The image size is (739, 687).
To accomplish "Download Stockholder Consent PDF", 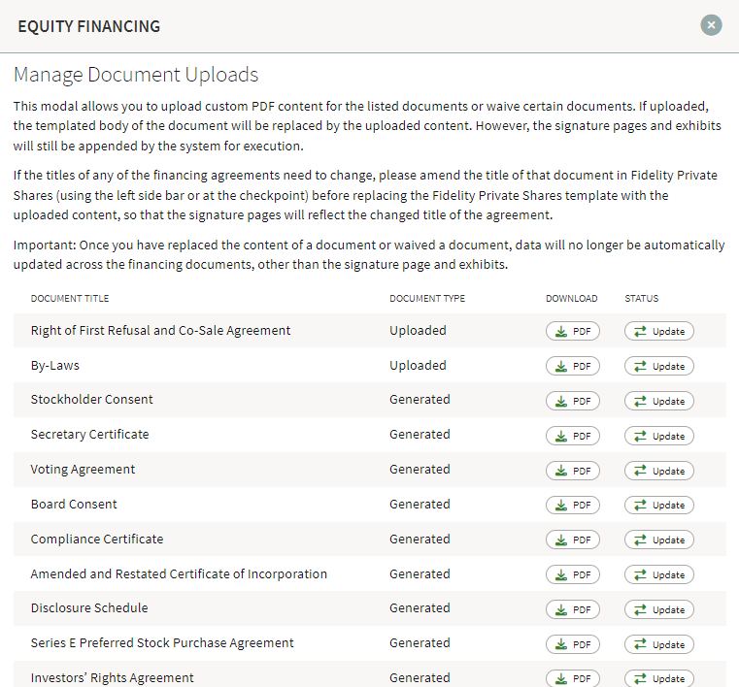I will coord(573,401).
